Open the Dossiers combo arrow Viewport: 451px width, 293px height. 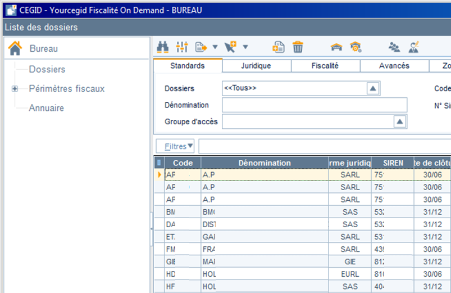[x=373, y=88]
